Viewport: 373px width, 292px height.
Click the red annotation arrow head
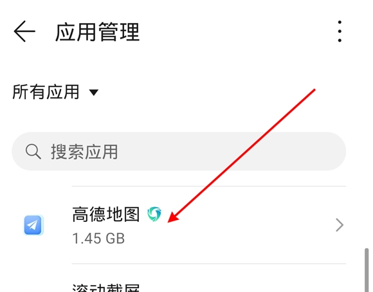click(x=173, y=217)
